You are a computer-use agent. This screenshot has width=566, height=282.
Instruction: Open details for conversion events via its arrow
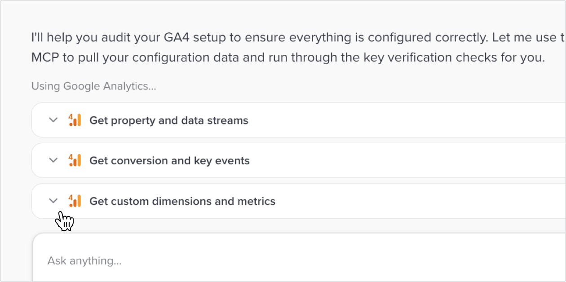tap(53, 160)
